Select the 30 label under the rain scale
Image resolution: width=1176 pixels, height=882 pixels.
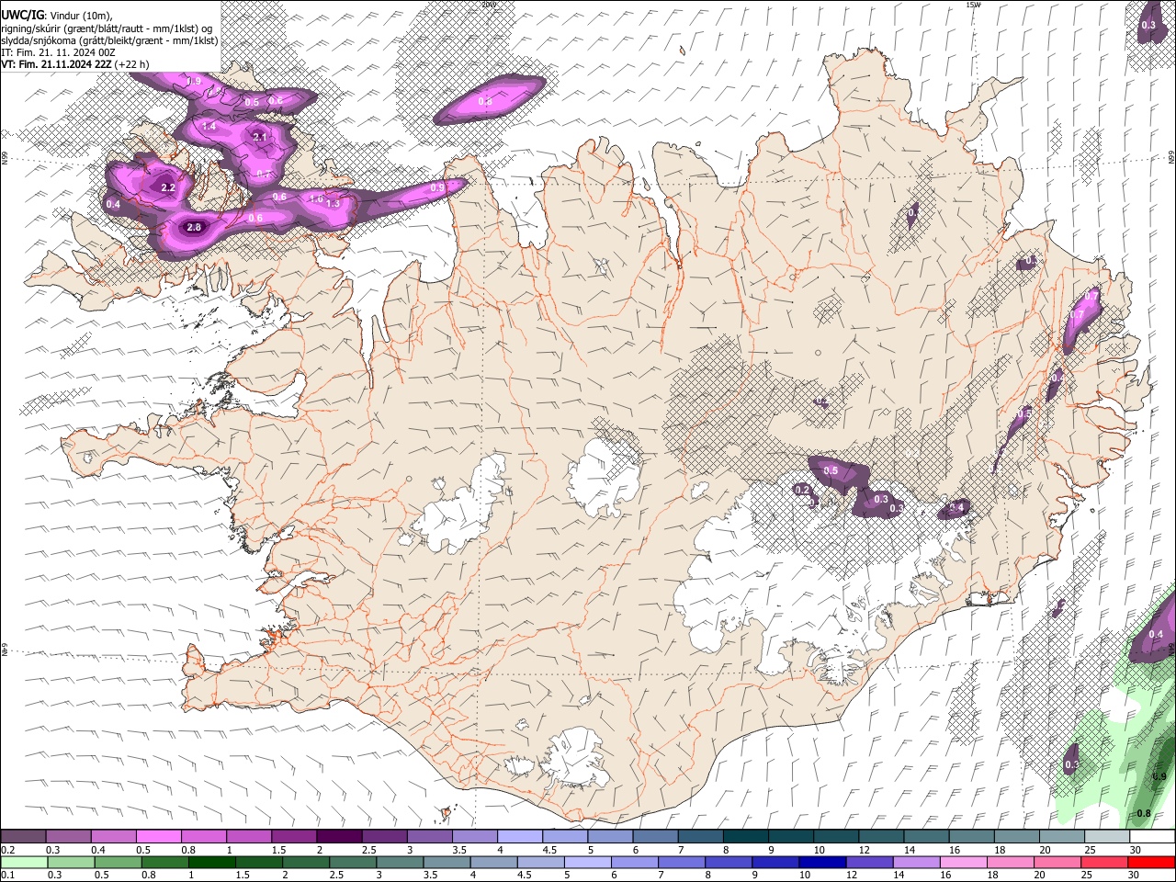pos(1135,875)
